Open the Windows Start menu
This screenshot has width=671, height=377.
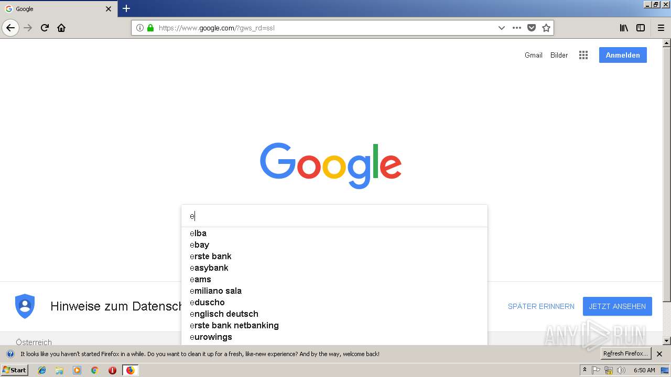tap(14, 370)
